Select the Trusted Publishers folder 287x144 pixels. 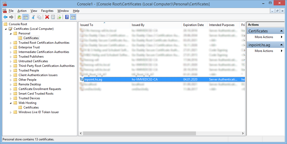pos(31,57)
